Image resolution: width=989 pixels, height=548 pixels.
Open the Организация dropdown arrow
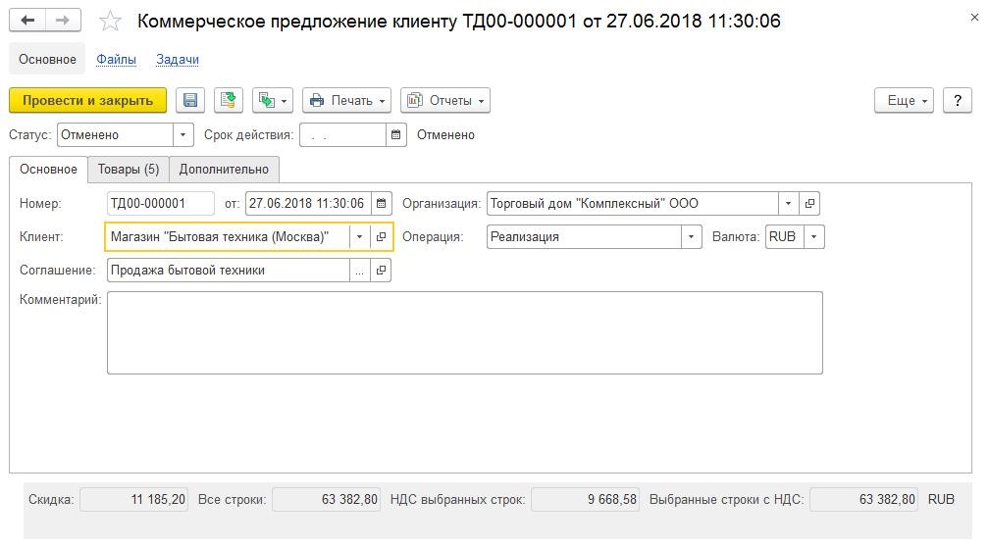pyautogui.click(x=789, y=204)
